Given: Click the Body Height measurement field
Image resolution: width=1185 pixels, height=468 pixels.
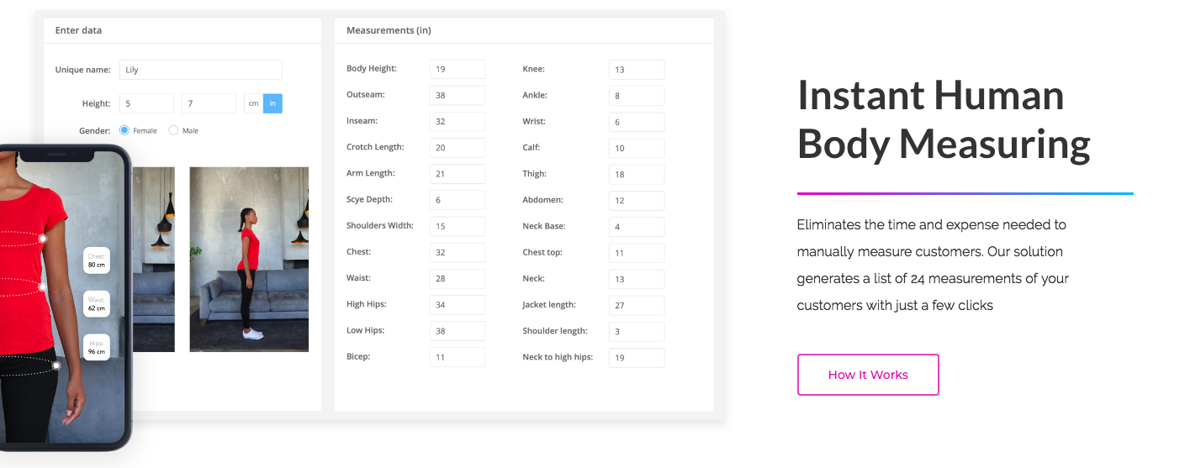Looking at the screenshot, I should pos(457,69).
